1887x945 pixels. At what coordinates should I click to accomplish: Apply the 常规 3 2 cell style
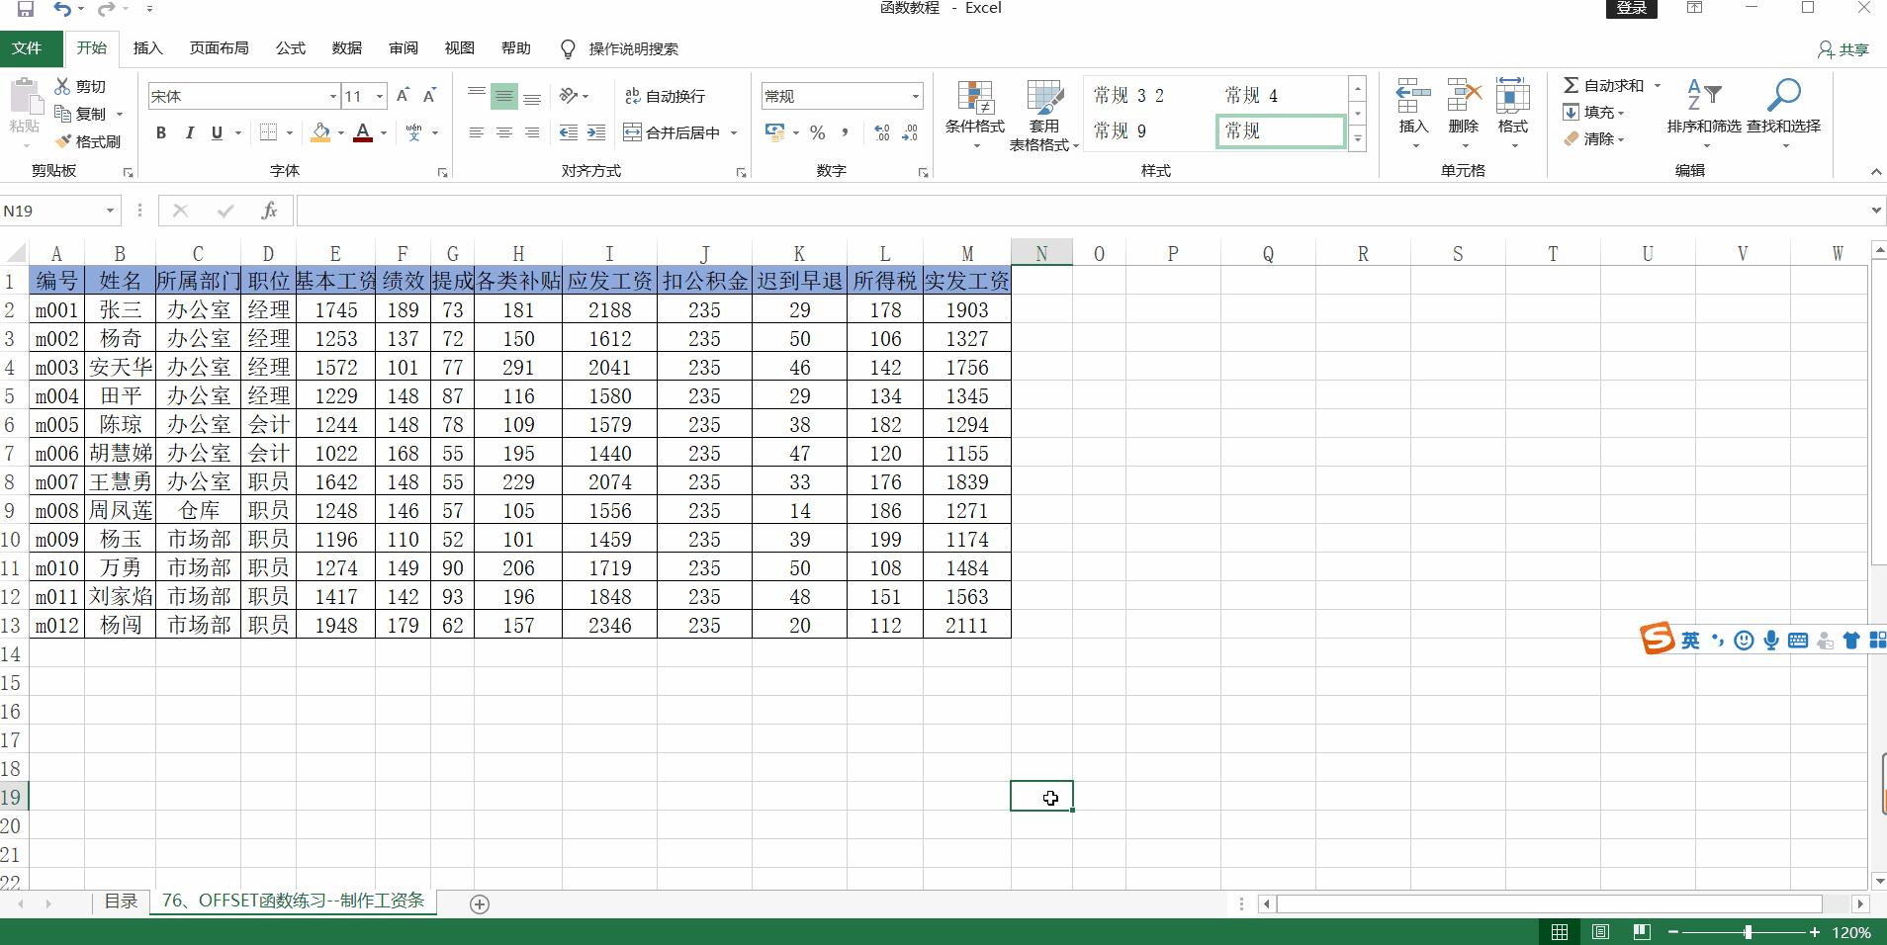coord(1128,95)
